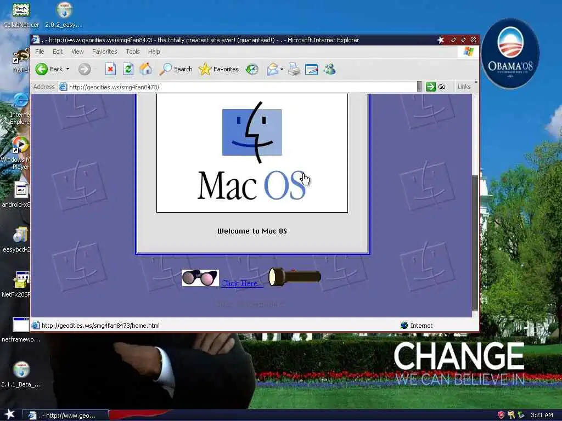The image size is (562, 421).
Task: Expand the Mail dropdown arrow
Action: tap(282, 69)
